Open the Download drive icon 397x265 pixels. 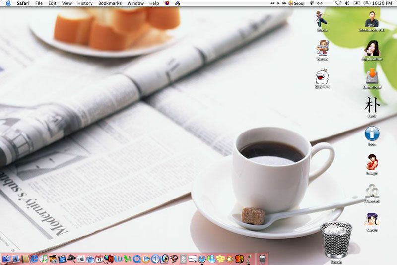[x=372, y=77]
